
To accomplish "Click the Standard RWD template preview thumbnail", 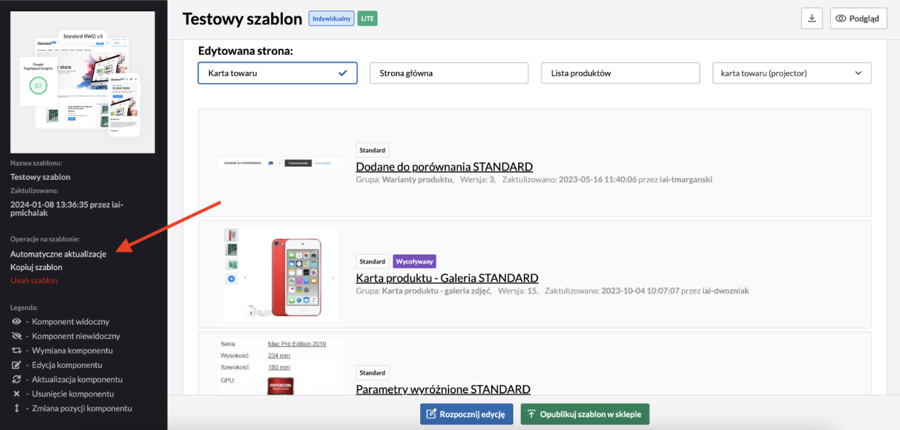I will coord(83,82).
